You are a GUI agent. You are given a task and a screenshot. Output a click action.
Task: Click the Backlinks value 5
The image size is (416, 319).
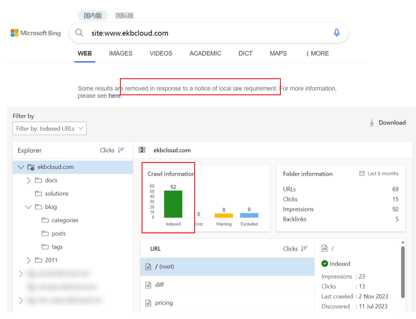[397, 219]
